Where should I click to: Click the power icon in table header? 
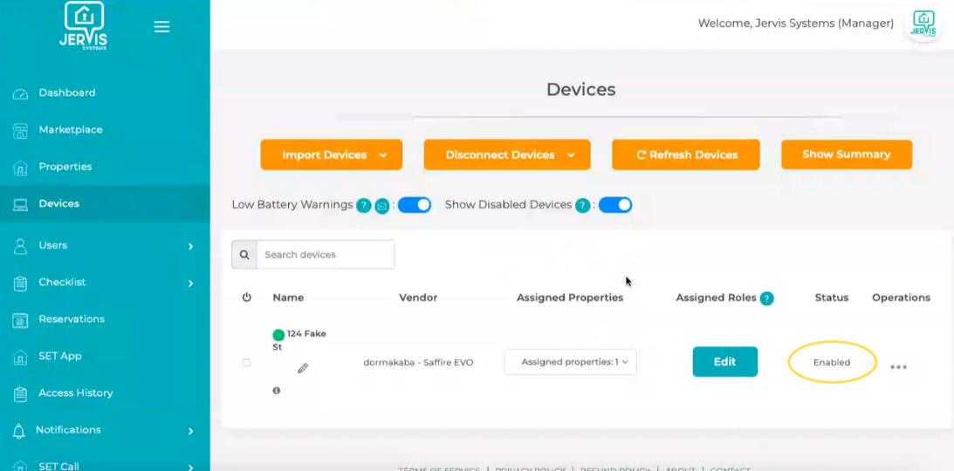[246, 297]
